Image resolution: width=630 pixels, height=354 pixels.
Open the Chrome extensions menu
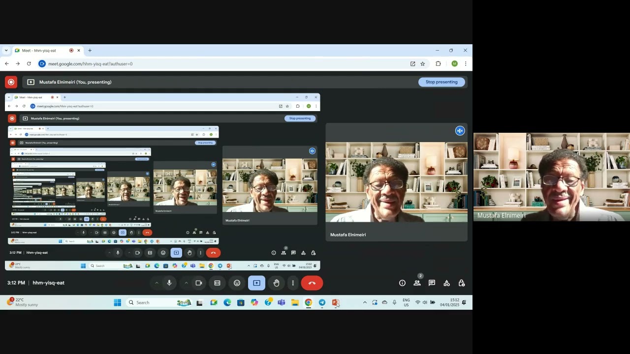438,64
